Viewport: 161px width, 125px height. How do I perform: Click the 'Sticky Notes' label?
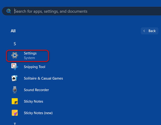pyautogui.click(x=33, y=101)
